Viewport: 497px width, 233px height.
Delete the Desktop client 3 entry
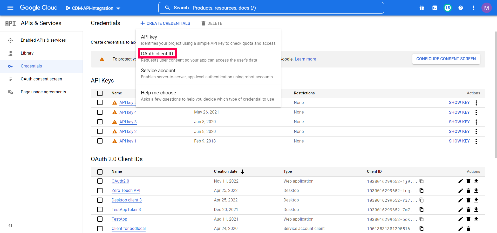(468, 200)
